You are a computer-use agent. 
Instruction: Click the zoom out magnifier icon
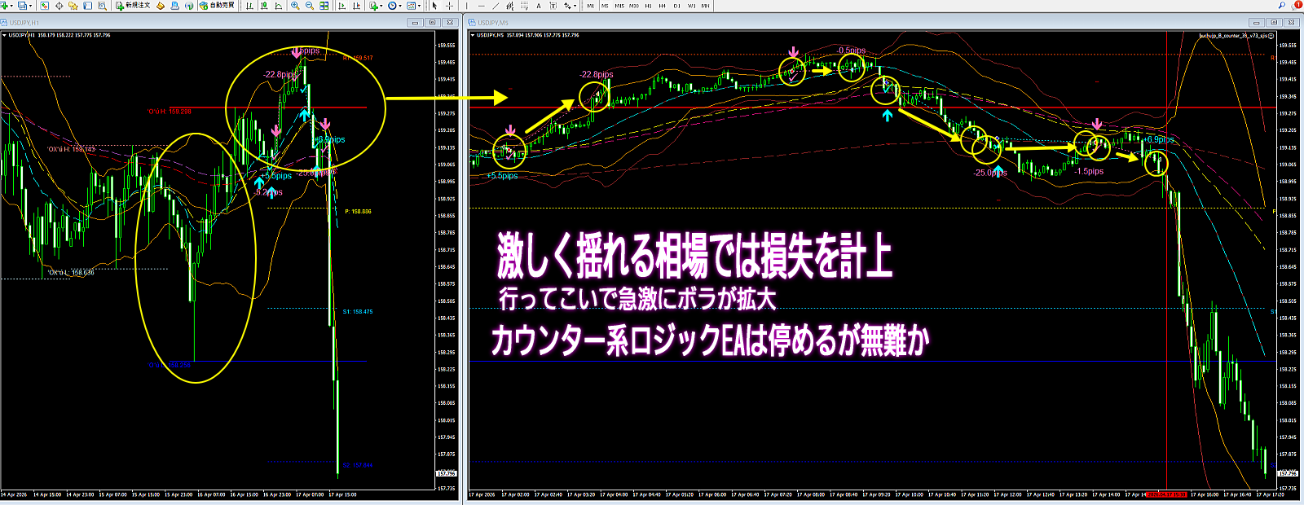[310, 6]
